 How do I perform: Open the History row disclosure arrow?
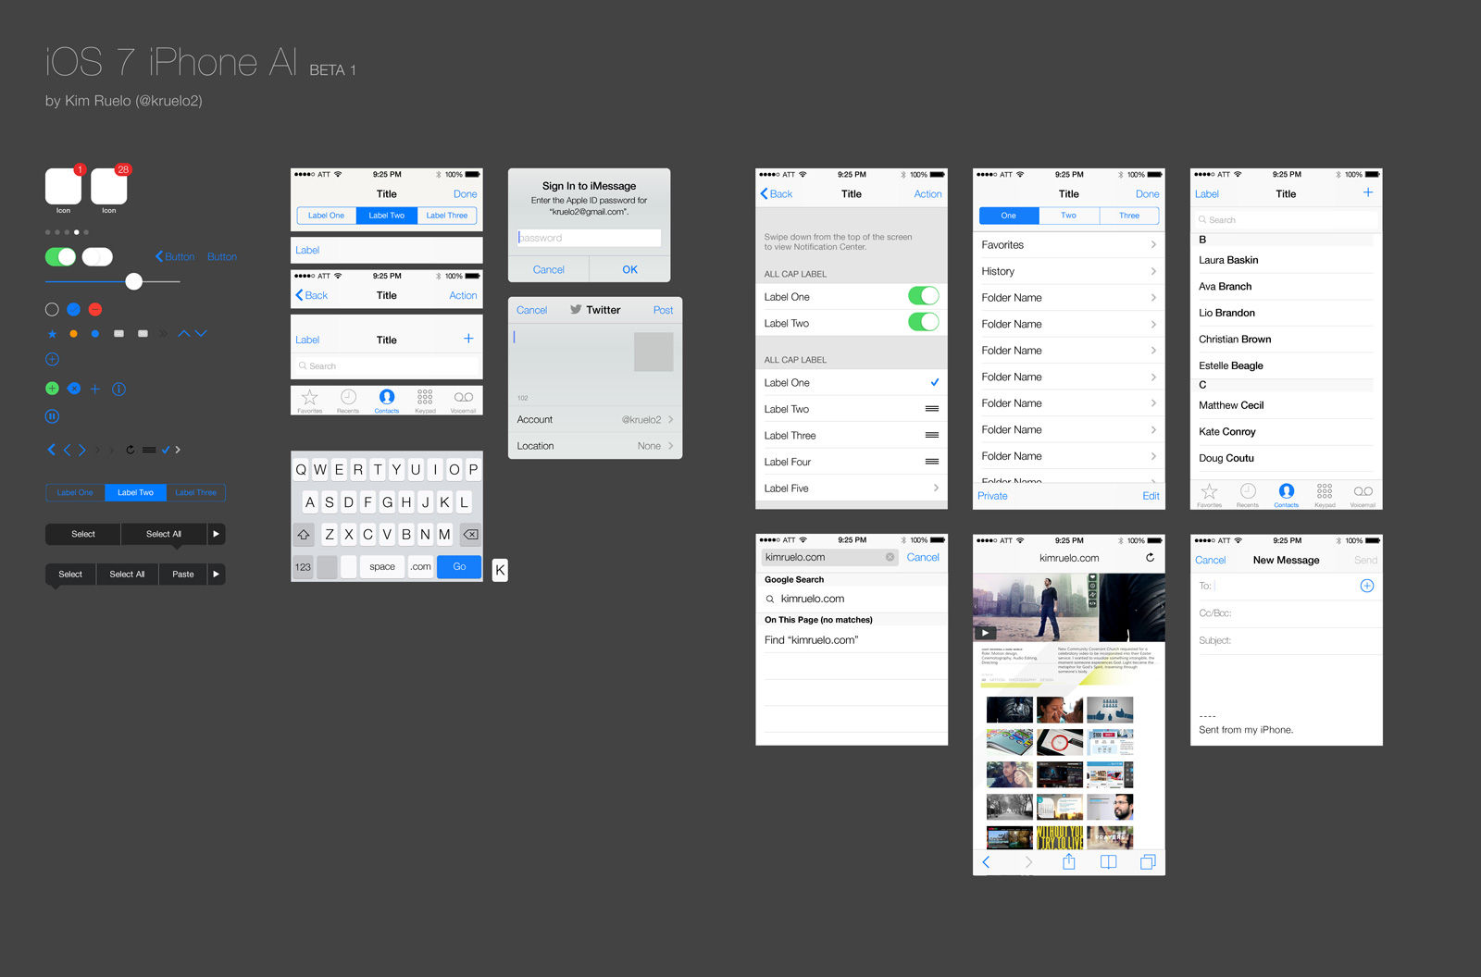1152,270
